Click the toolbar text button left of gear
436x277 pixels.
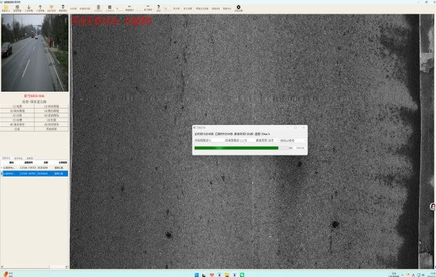(x=227, y=9)
